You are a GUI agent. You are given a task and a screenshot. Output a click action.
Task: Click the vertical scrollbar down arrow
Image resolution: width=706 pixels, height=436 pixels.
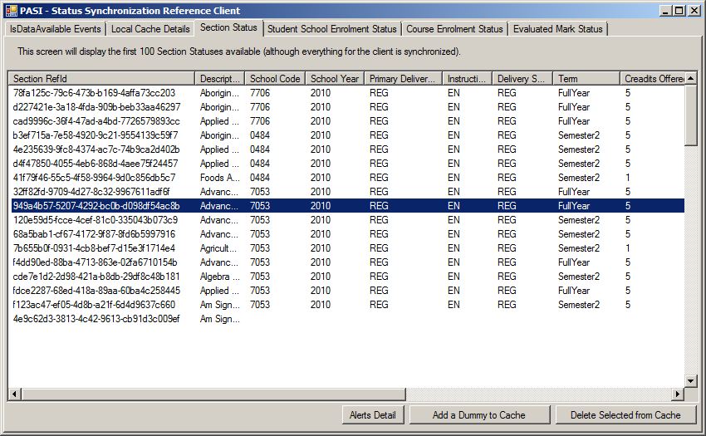[691, 380]
